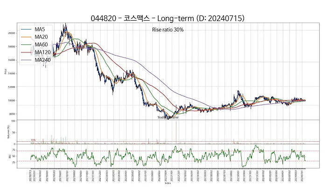Click the 10000 price axis tick label

pos(12,101)
